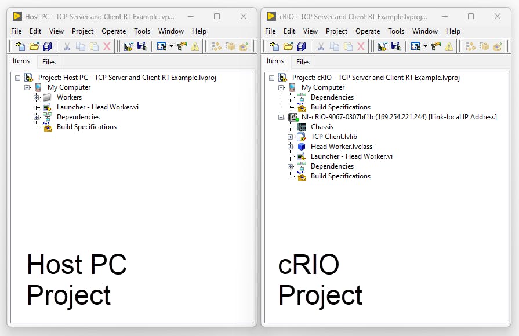Image resolution: width=519 pixels, height=336 pixels.
Task: Click Copy icon in Host PC toolbar
Action: (81, 46)
